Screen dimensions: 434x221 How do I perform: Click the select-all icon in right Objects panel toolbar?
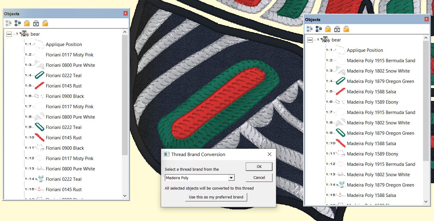[x=310, y=29]
